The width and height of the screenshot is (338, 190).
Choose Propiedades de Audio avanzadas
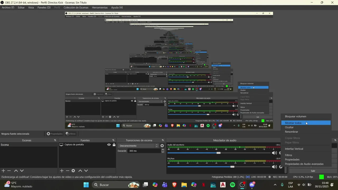point(306,164)
